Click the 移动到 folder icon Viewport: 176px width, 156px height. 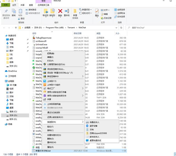[46, 11]
